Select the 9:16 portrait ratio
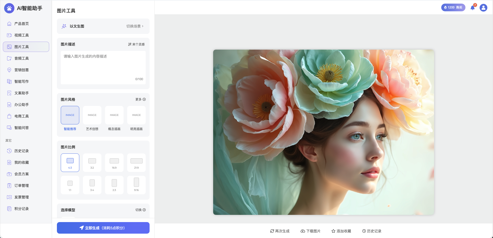This screenshot has width=493, height=238. (136, 185)
